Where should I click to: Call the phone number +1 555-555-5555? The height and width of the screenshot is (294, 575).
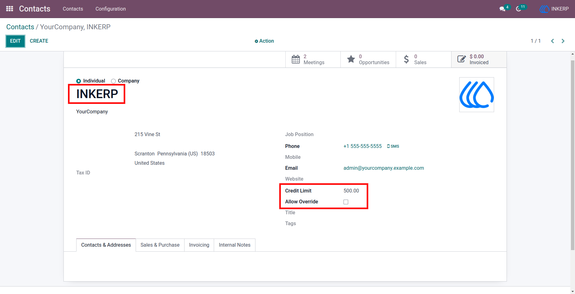point(362,146)
